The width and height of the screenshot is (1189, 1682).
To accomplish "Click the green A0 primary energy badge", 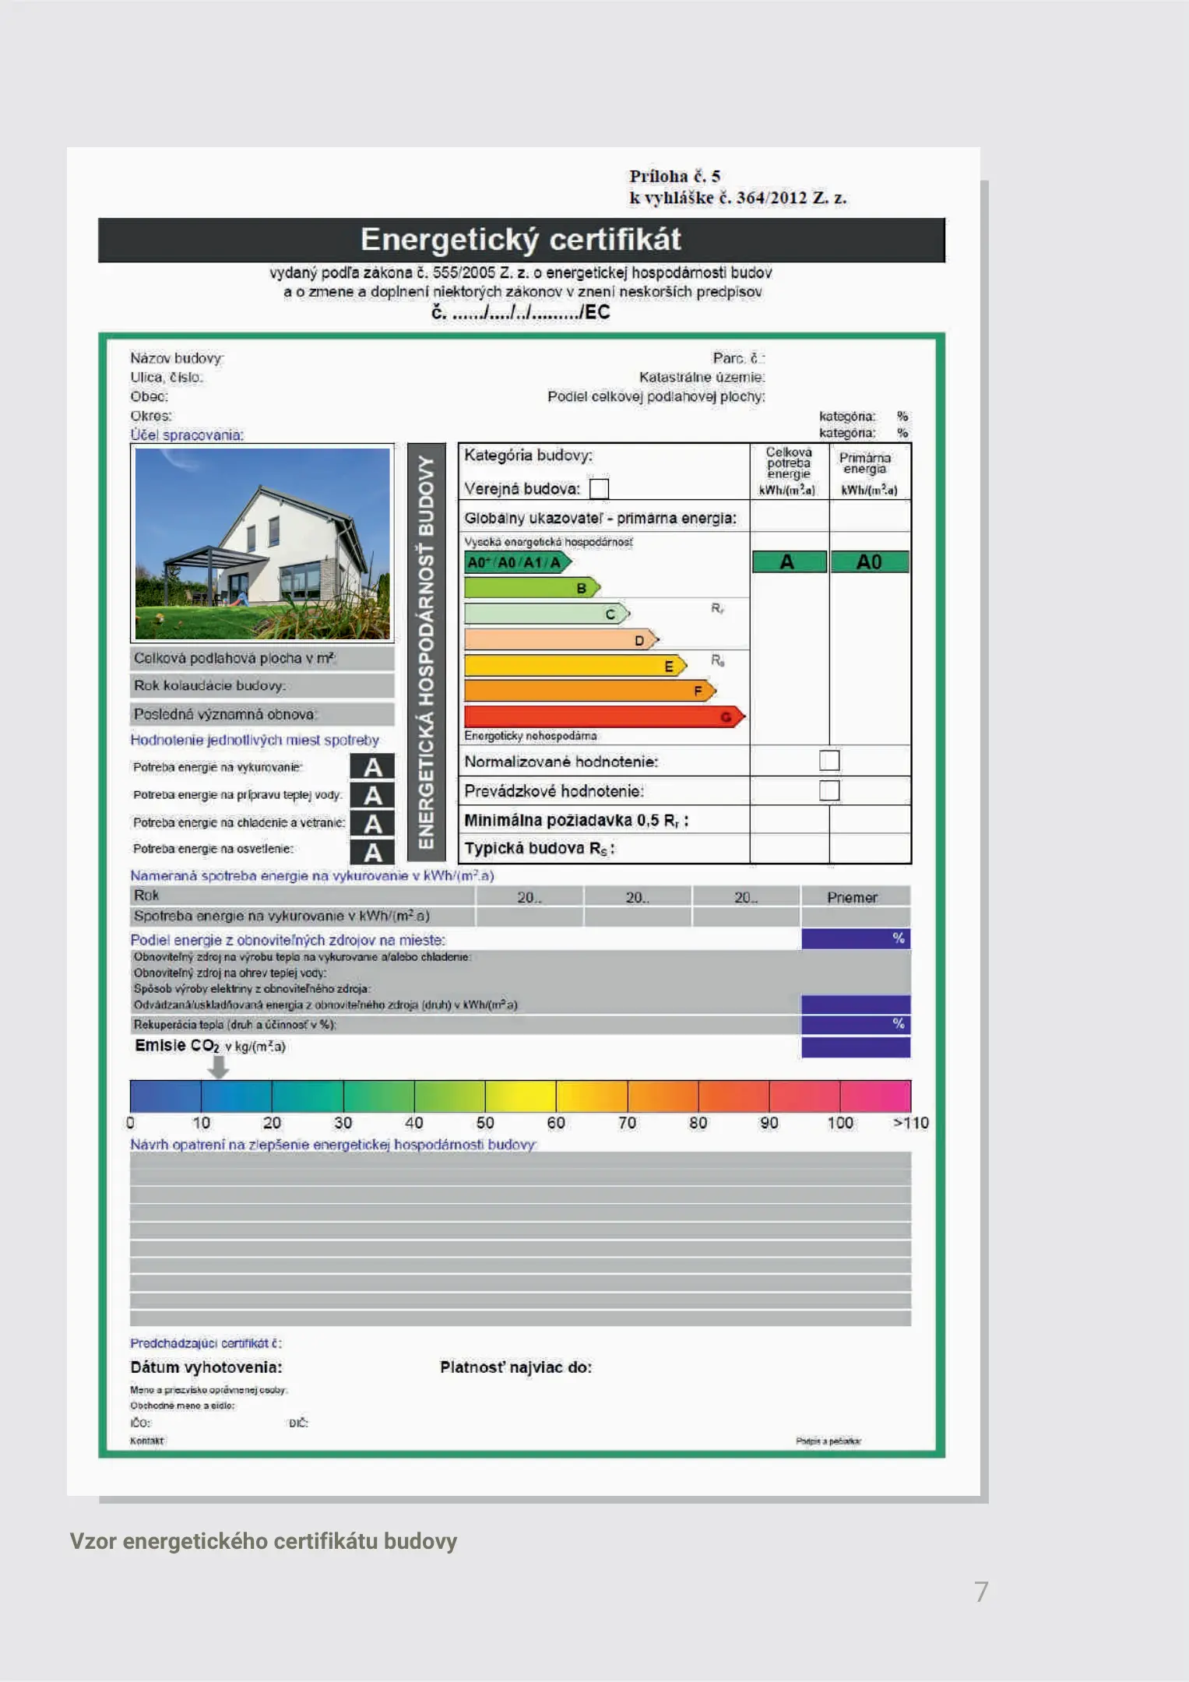I will 869,562.
